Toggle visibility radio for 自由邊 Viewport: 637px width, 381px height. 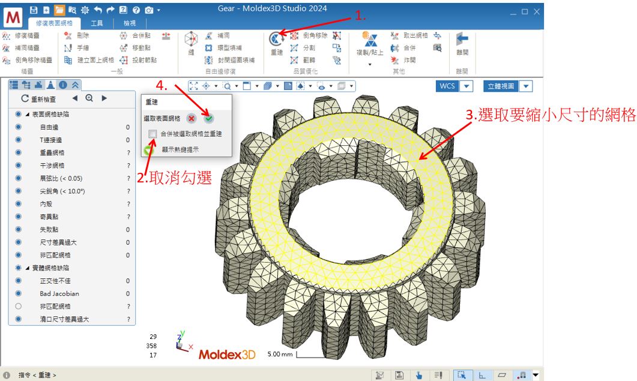[x=18, y=127]
